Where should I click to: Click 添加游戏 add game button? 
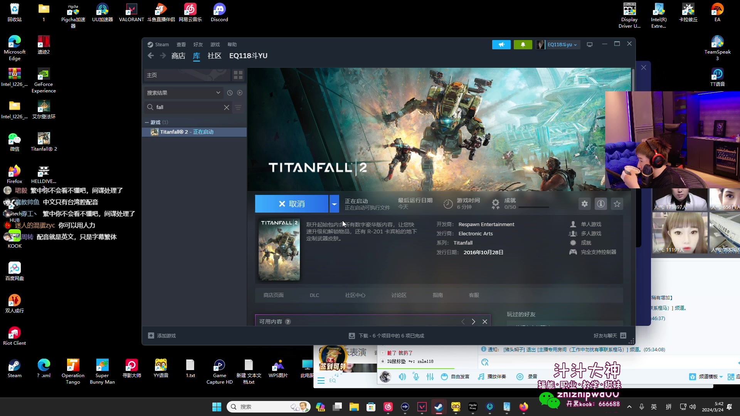(x=162, y=336)
